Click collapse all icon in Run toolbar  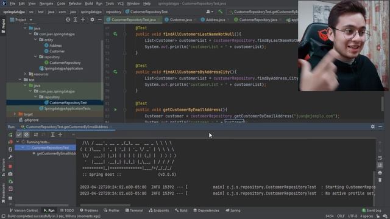coord(60,134)
